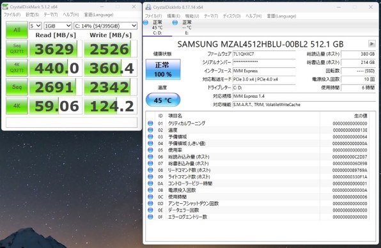Click status icon for 0C 使用時間 row
Viewport: 381px width, 248px height.
[x=150, y=197]
